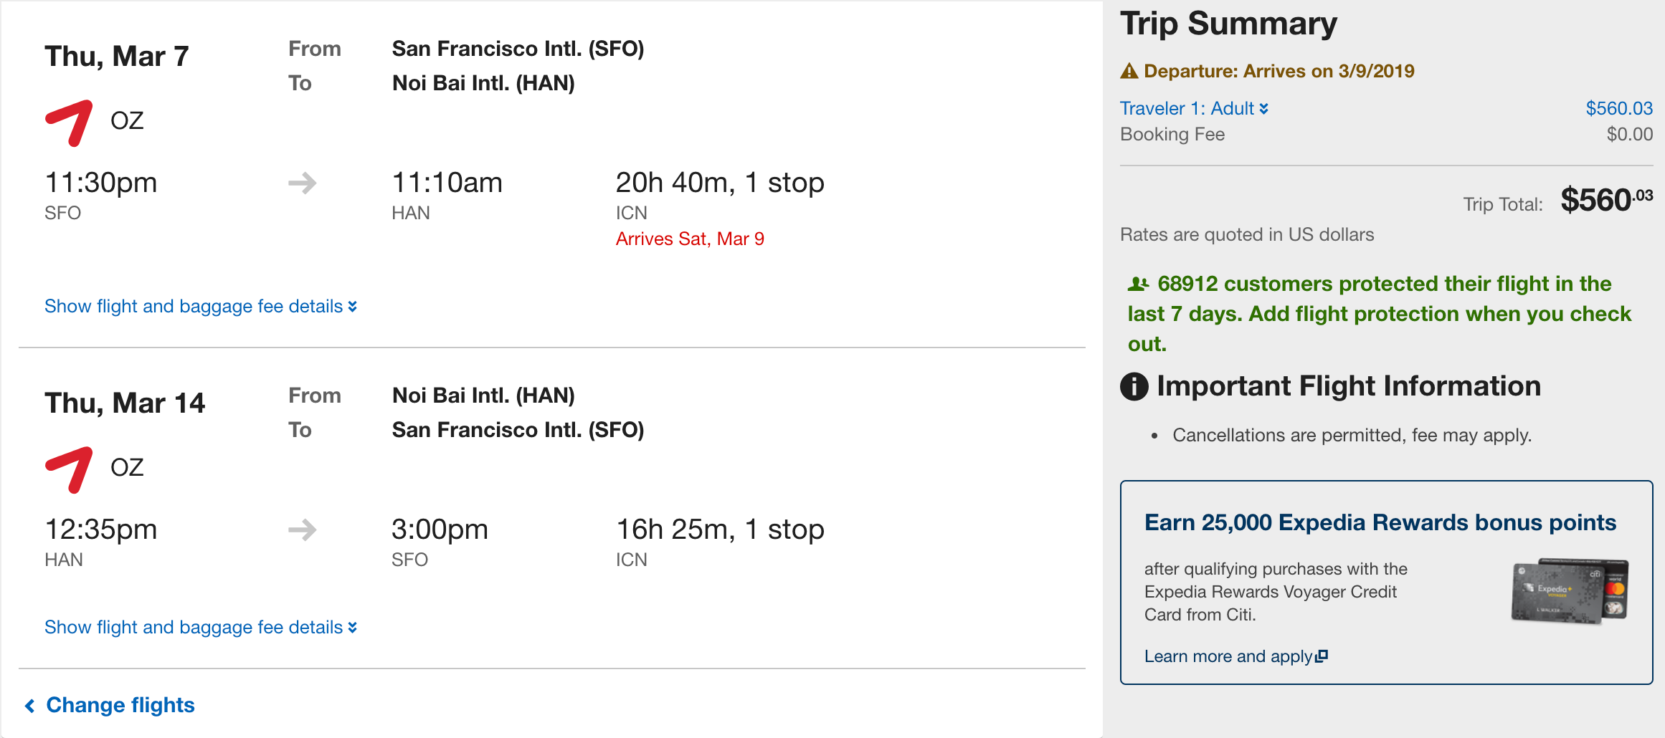
Task: Click the external link icon after Learn more
Action: tap(1322, 656)
